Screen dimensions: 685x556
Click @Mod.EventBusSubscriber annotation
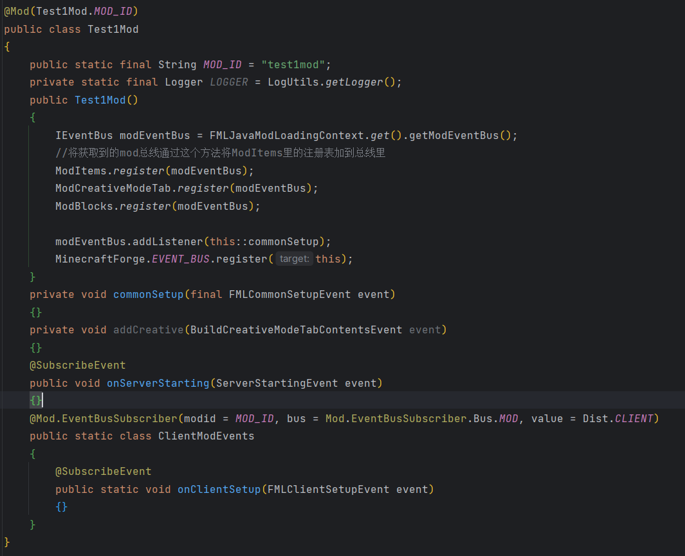click(x=103, y=419)
